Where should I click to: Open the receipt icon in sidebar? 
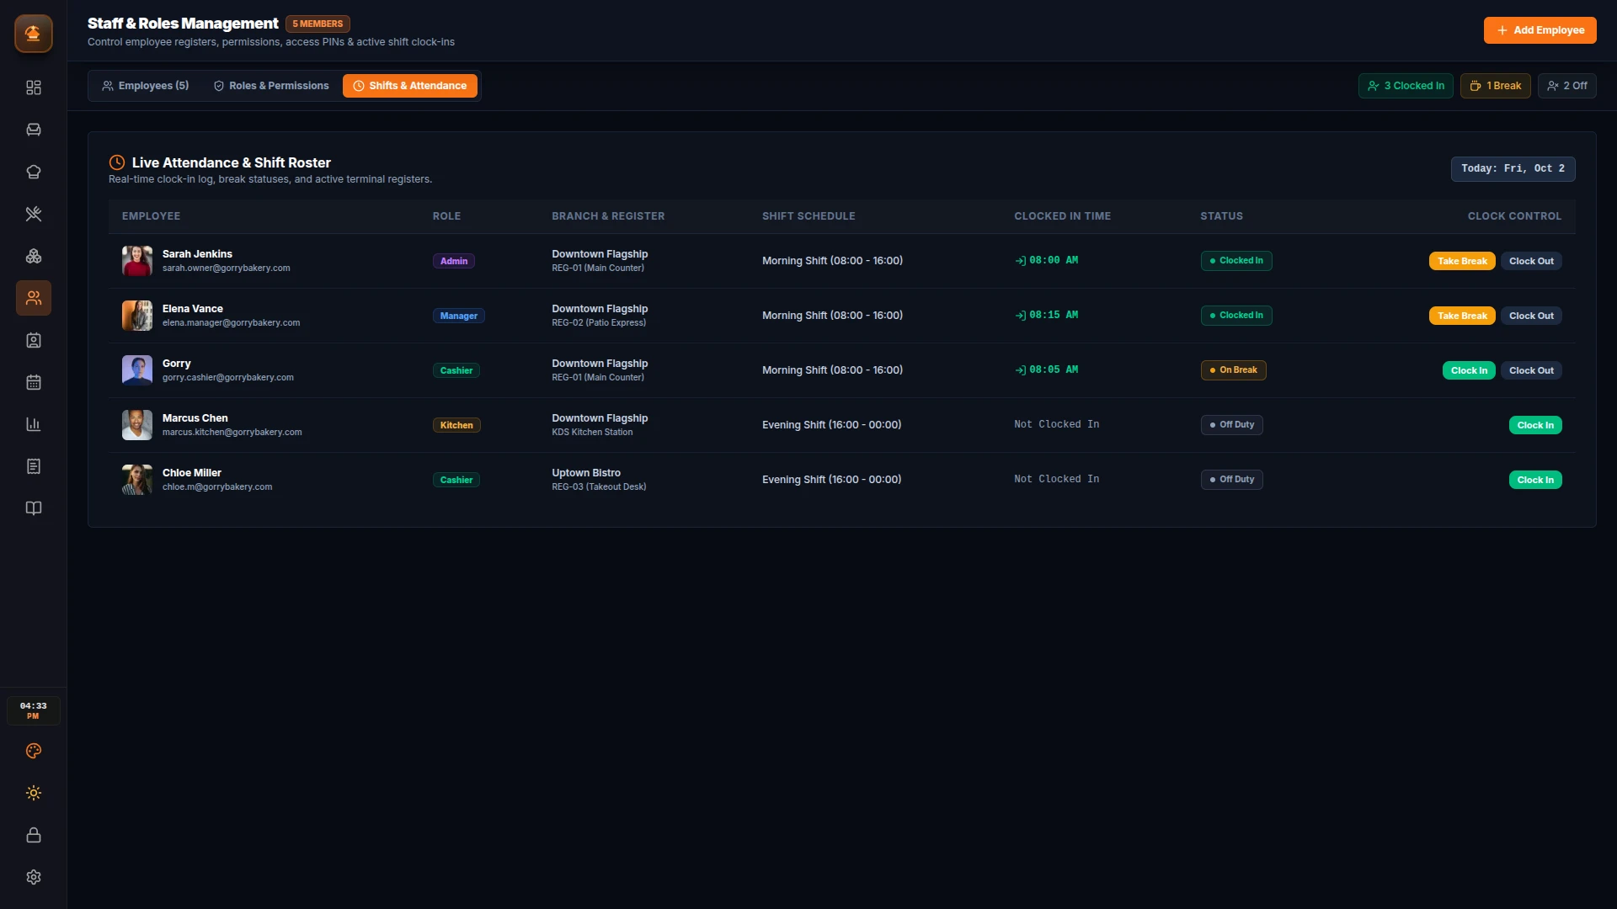[34, 466]
